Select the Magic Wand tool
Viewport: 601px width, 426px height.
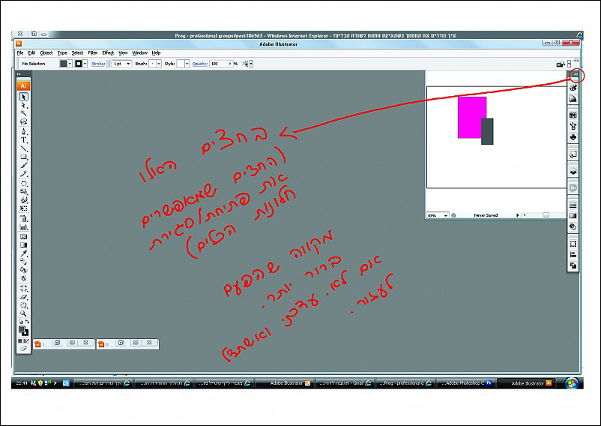[x=24, y=113]
